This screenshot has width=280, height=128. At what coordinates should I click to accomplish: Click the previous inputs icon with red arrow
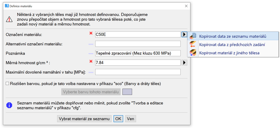(193, 44)
